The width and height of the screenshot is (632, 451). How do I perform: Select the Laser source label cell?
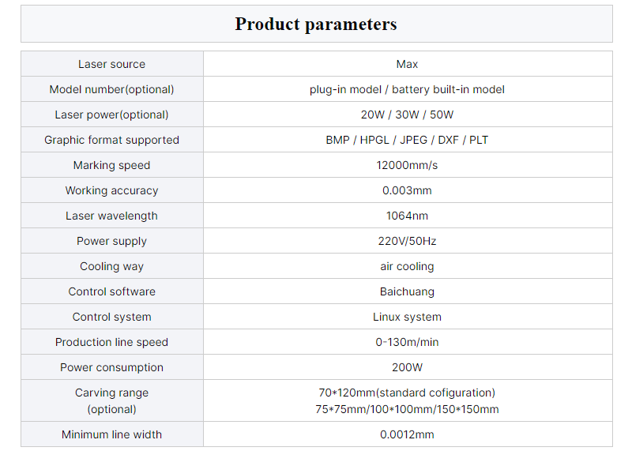[112, 64]
